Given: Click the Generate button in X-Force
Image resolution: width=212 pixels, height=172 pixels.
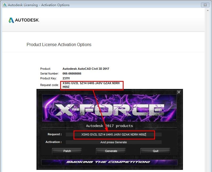Looking at the screenshot, I should (111, 151).
